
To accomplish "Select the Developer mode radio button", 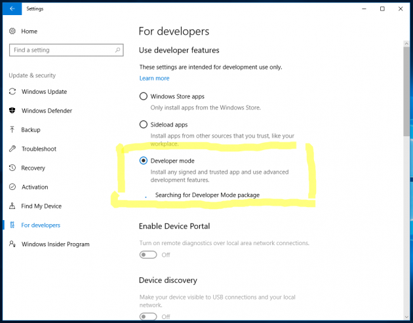I will (144, 161).
